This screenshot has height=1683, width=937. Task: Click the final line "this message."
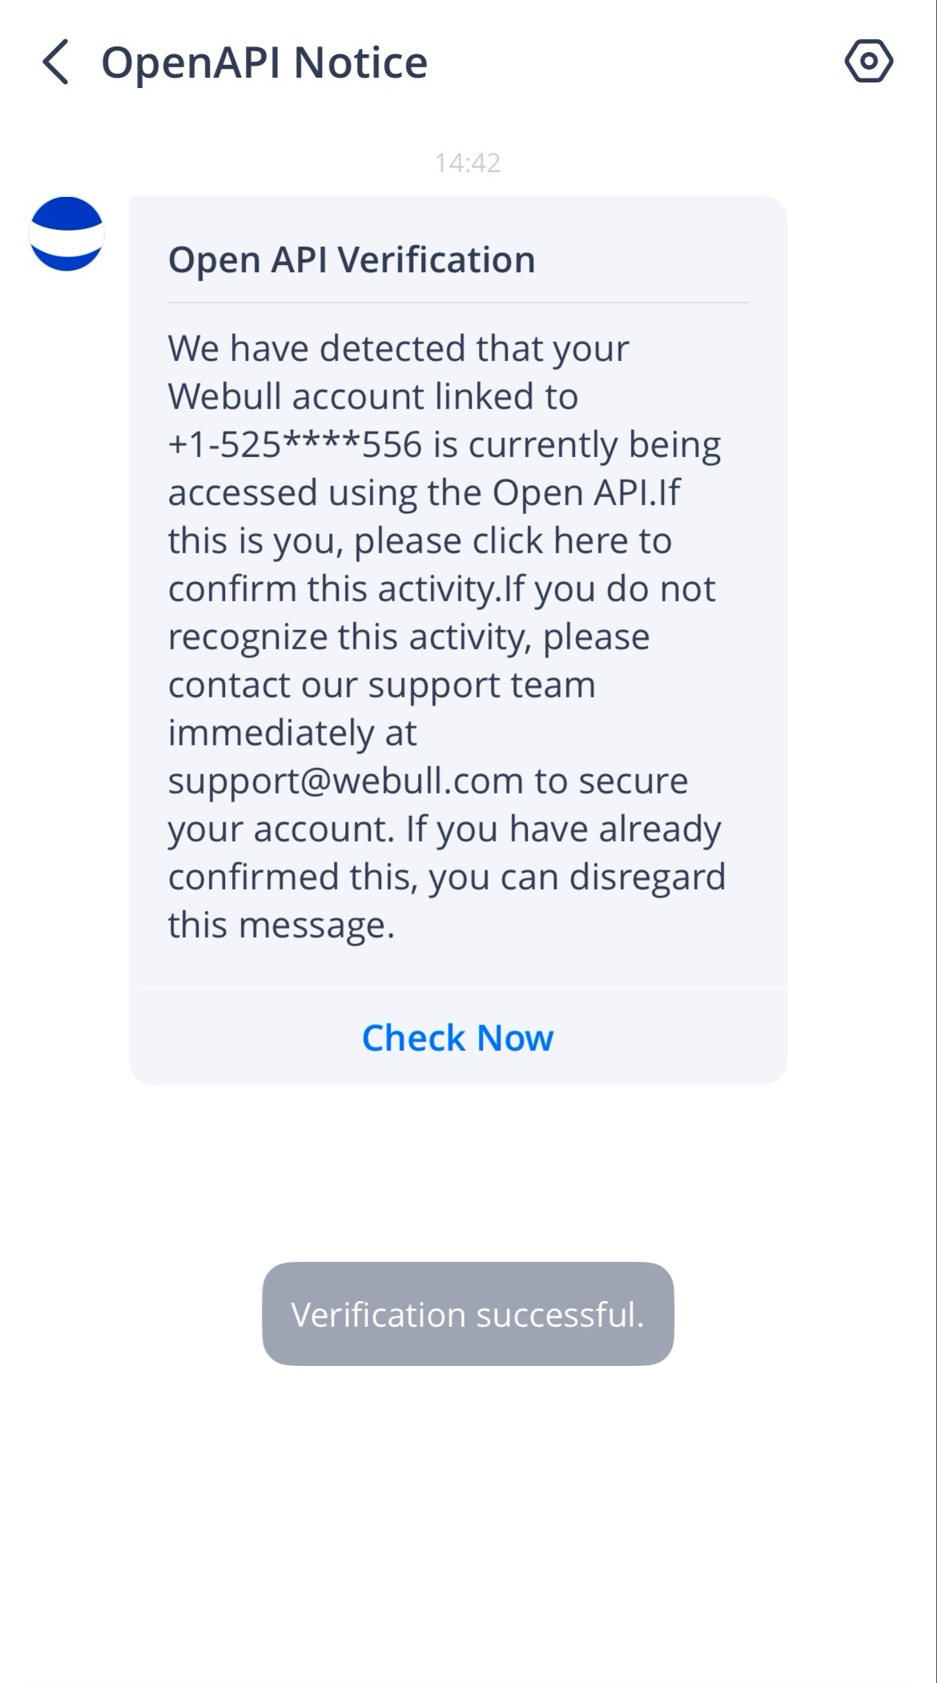pyautogui.click(x=281, y=925)
